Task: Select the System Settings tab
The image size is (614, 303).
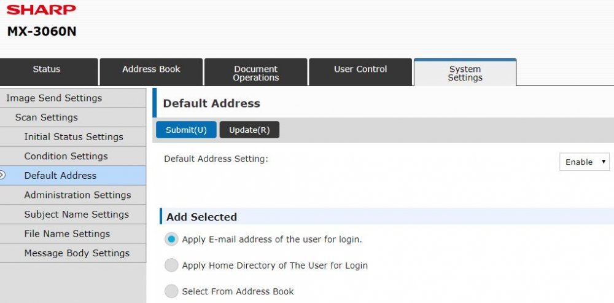Action: point(465,73)
